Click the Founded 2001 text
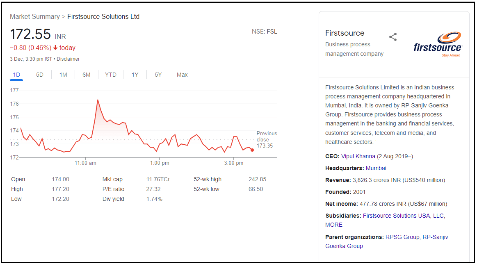Viewport: 477px width, 264px height. click(x=345, y=192)
